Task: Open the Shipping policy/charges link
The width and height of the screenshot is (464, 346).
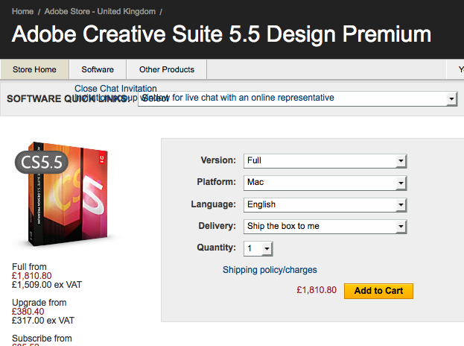Action: click(x=270, y=270)
